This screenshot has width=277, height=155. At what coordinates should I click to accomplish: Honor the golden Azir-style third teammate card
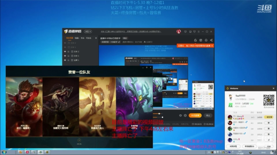(97, 107)
